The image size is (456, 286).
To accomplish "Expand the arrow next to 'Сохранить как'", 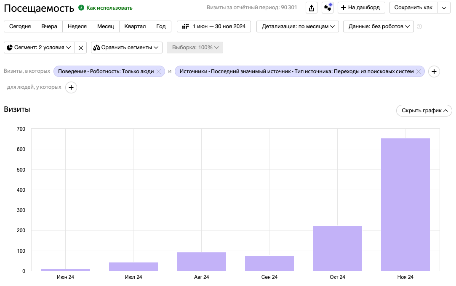I will [444, 8].
